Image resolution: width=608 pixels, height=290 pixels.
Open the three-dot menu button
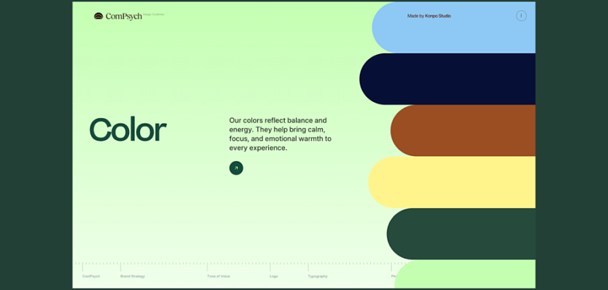[521, 16]
